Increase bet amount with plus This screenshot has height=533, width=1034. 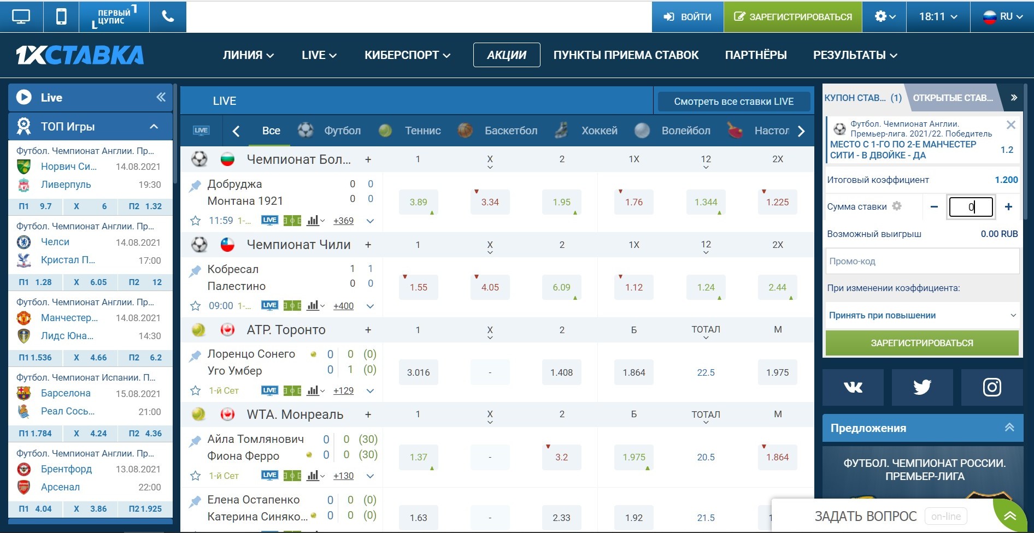point(1008,207)
